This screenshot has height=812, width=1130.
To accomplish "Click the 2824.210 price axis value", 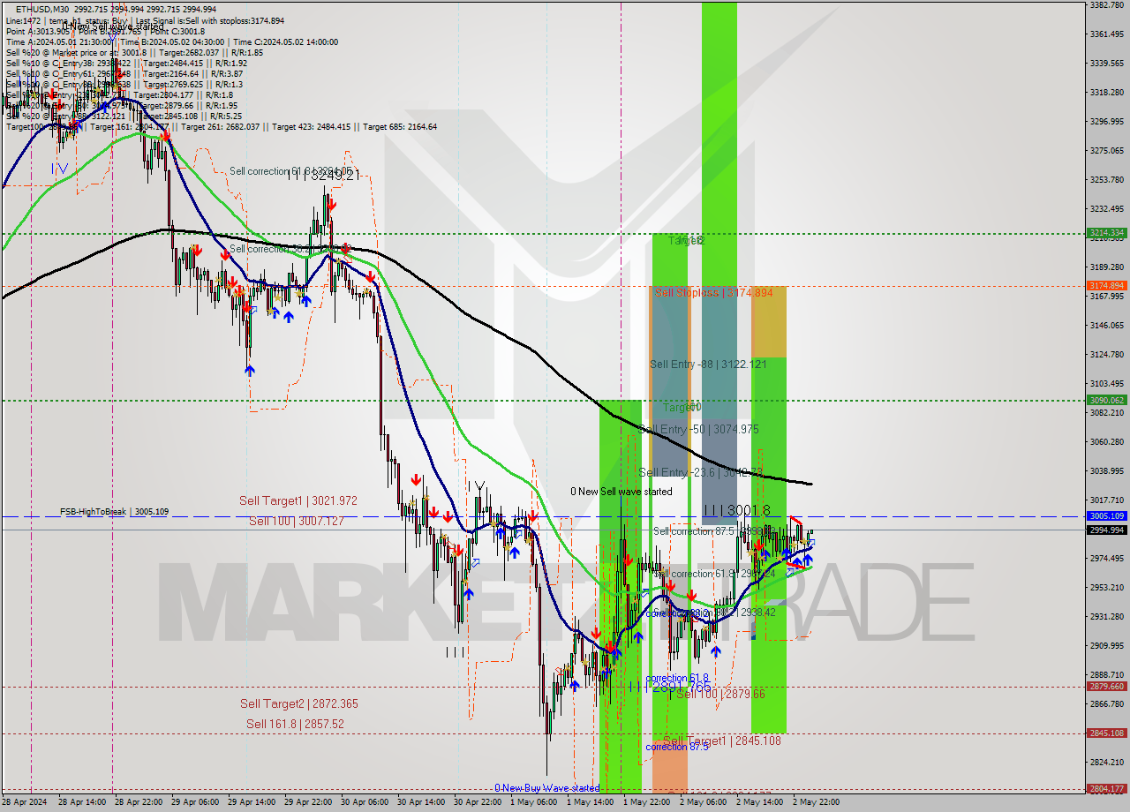I will [x=1106, y=762].
